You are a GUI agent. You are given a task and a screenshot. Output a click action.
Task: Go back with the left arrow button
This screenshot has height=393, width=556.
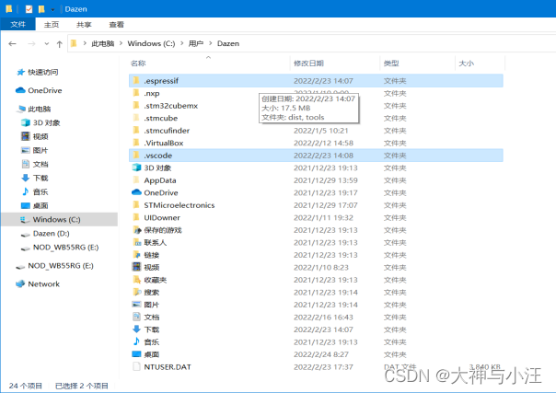tap(12, 44)
